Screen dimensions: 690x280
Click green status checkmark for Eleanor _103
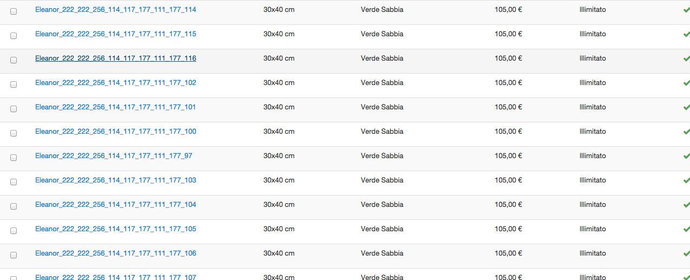tap(686, 180)
